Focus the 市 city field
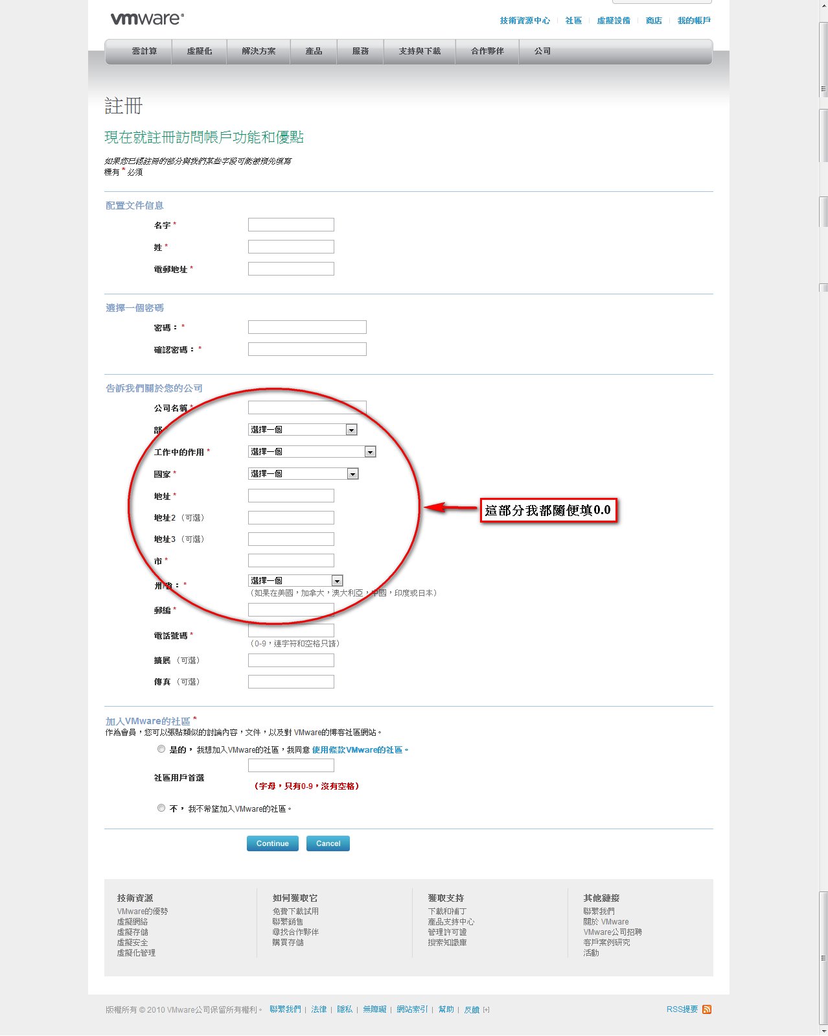 (x=291, y=561)
